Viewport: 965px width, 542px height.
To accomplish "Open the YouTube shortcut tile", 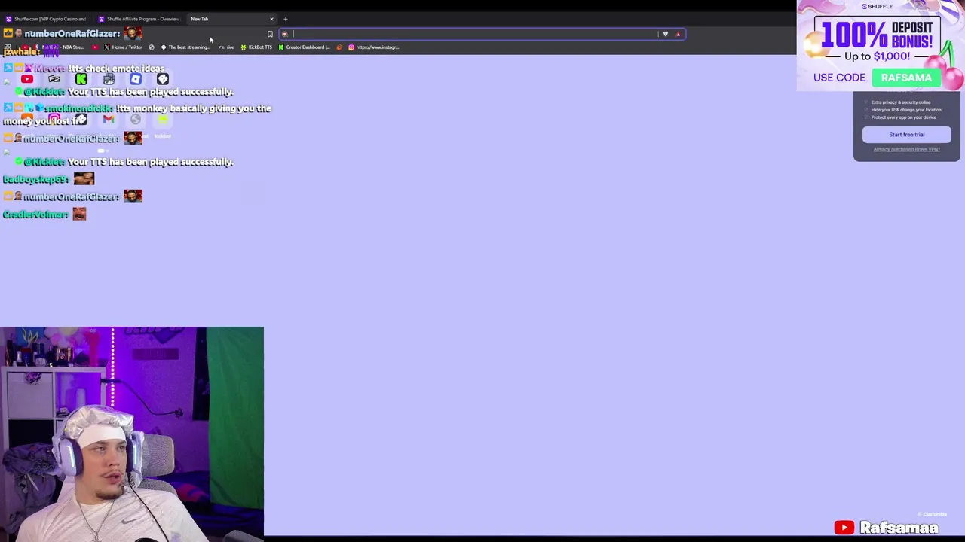I will tap(27, 79).
